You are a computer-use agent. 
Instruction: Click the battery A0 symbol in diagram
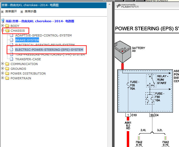pyautogui.click(x=123, y=52)
